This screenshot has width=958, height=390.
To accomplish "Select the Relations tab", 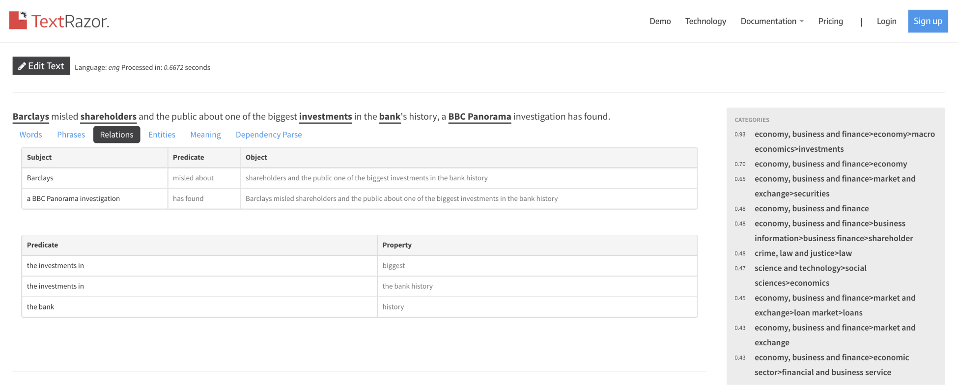I will [x=116, y=135].
